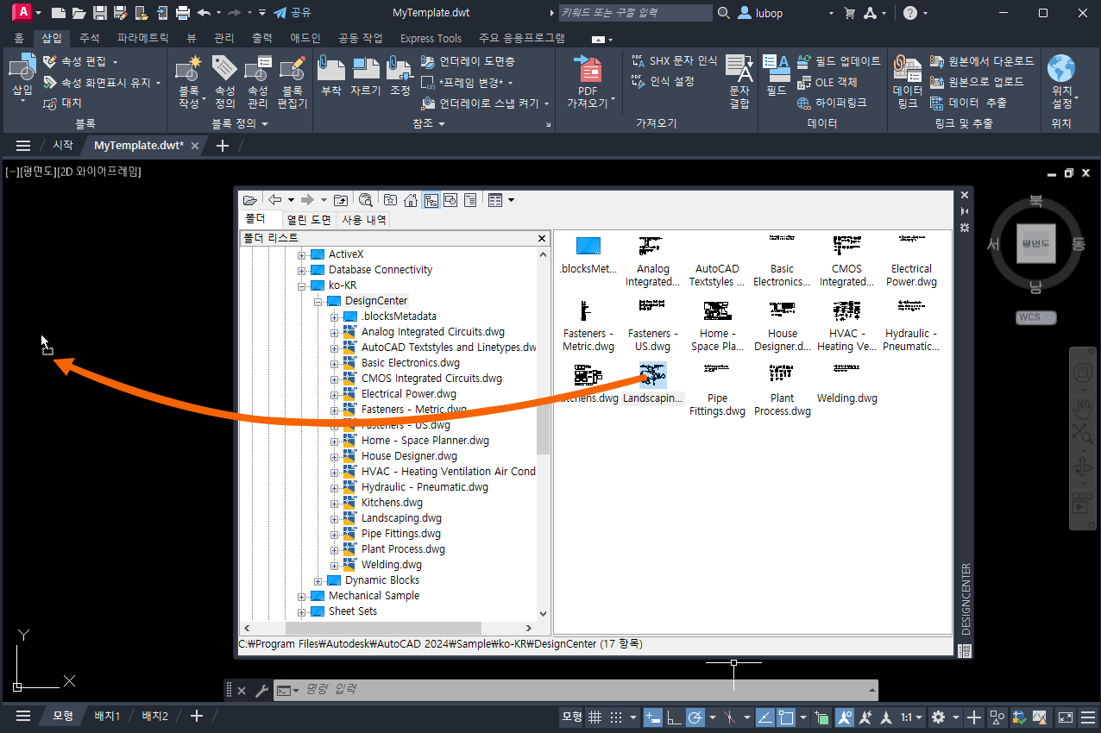Click 인식 설정 in the ribbon
Image resolution: width=1101 pixels, height=733 pixels.
664,81
